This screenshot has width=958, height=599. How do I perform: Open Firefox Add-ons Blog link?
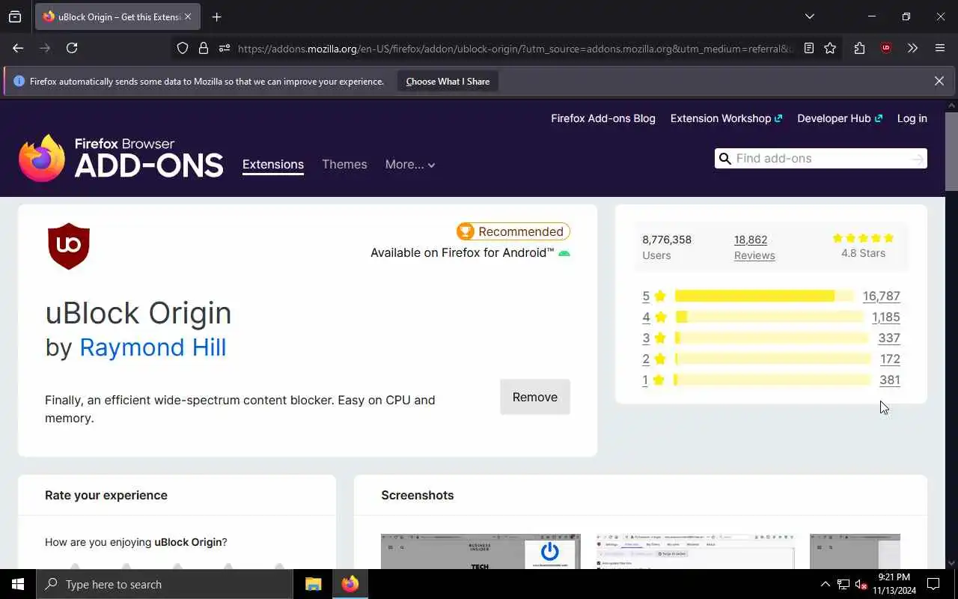point(603,118)
